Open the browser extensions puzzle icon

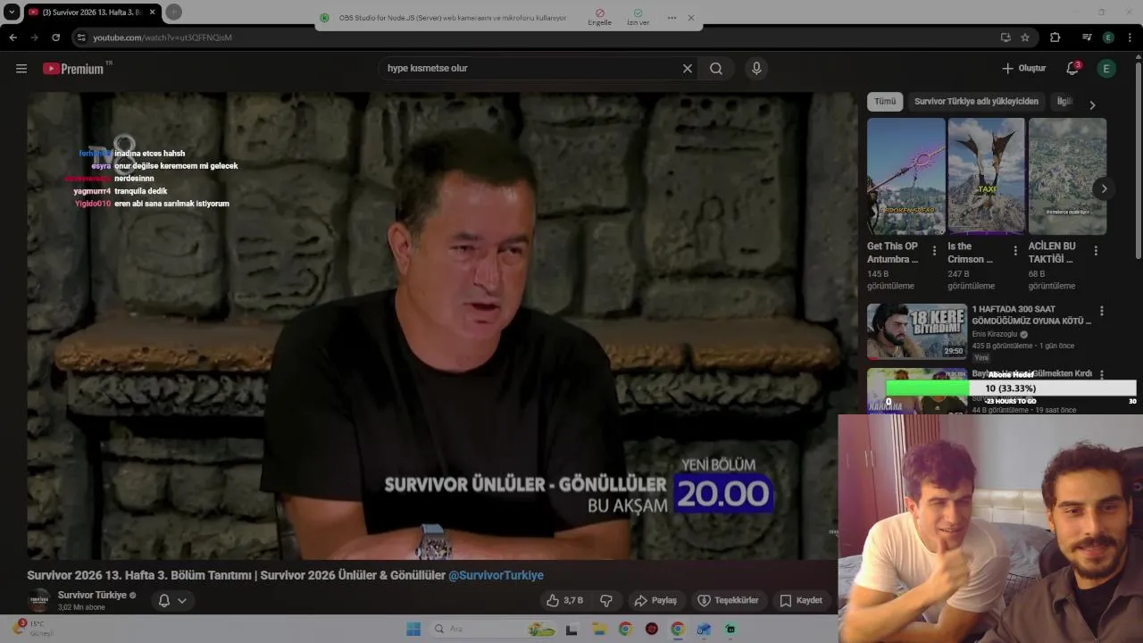pyautogui.click(x=1055, y=38)
